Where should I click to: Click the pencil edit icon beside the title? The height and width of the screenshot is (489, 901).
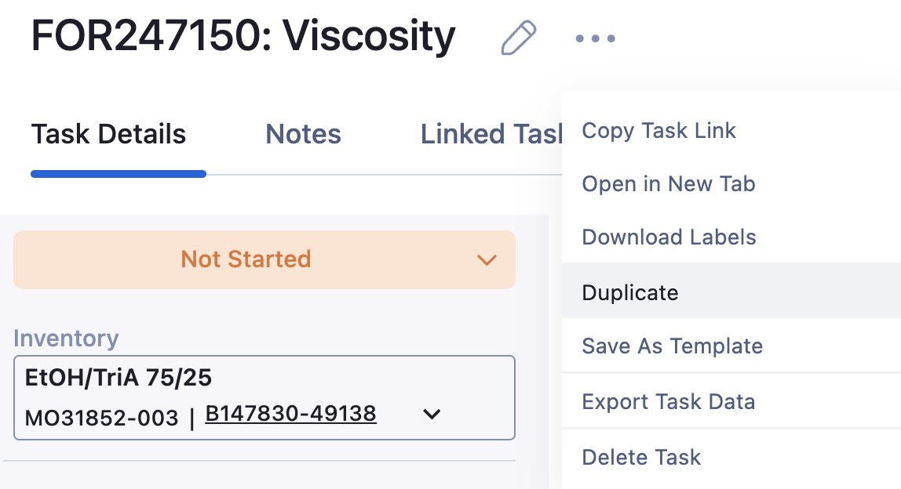click(519, 38)
